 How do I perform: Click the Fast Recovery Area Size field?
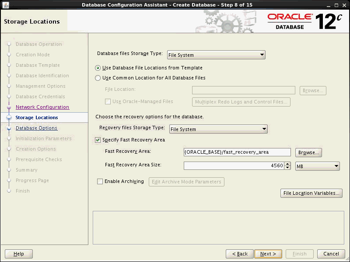[x=234, y=166]
